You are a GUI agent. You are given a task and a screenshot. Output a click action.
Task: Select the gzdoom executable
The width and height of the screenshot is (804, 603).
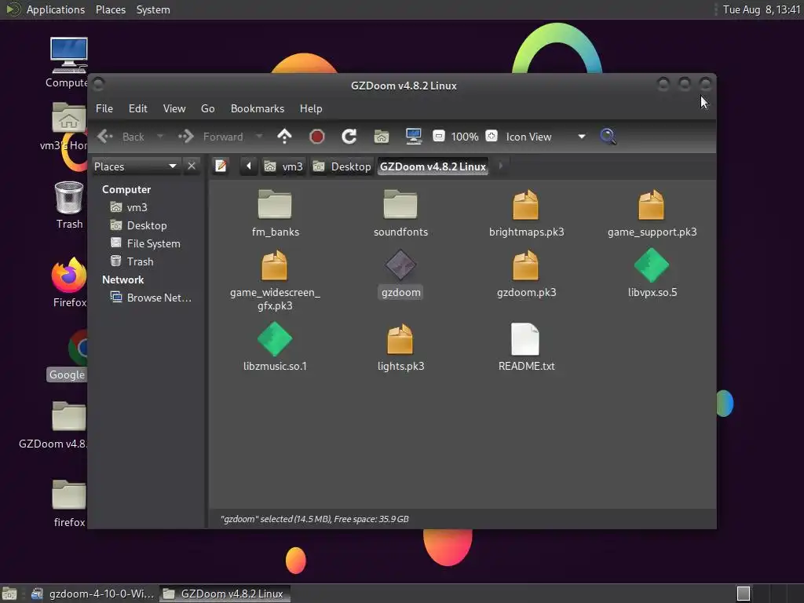(400, 274)
